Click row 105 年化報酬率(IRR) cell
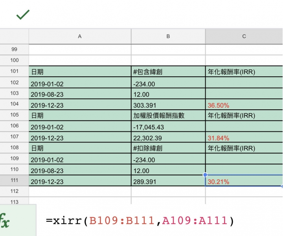Screen dimensions: 283x236 pyautogui.click(x=244, y=115)
